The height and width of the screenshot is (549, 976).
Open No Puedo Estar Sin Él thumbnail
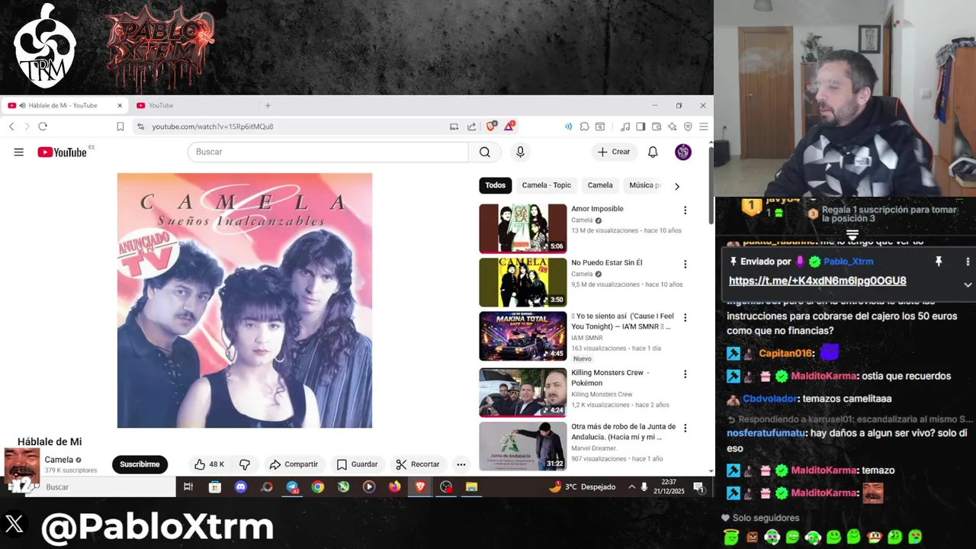click(522, 282)
